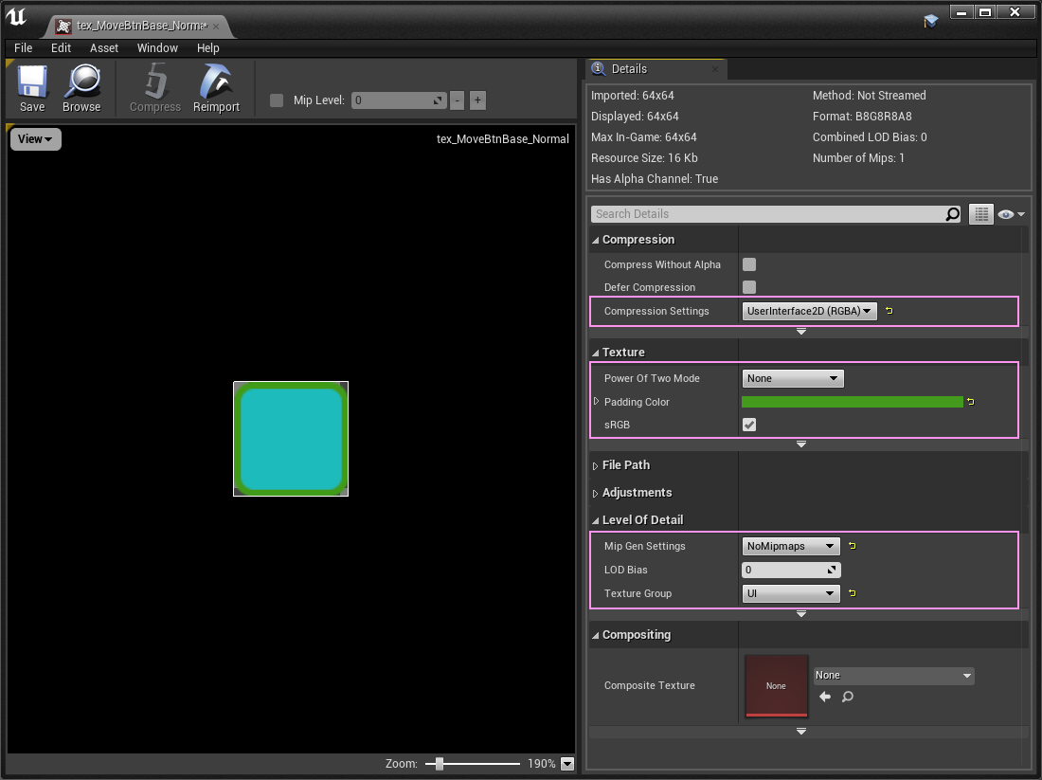Click the Unreal Engine logo icon

click(x=16, y=17)
